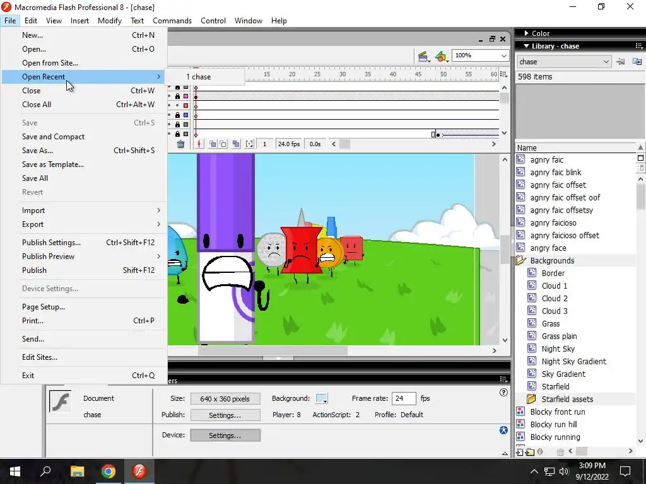Open the timeline panel options menu

pyautogui.click(x=503, y=74)
